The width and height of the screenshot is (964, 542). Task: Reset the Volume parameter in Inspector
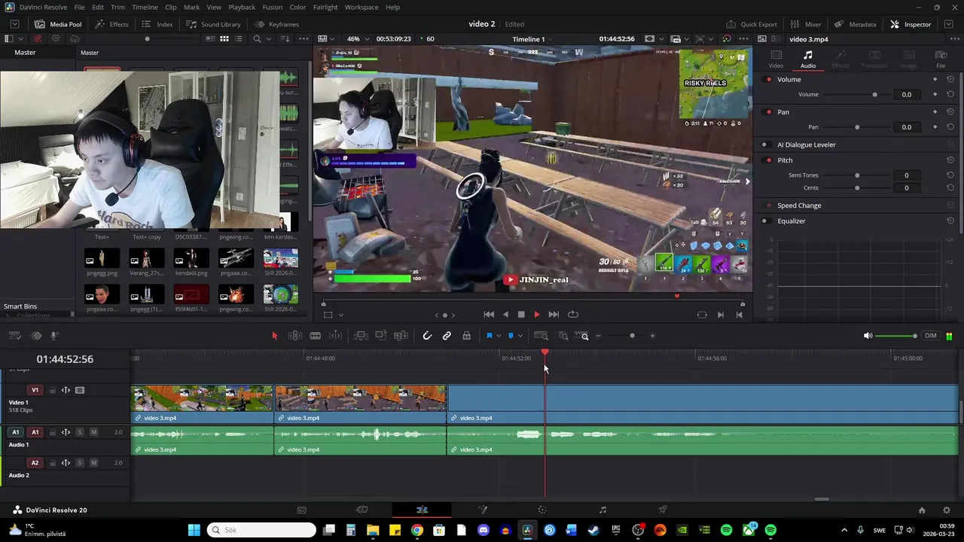point(950,94)
